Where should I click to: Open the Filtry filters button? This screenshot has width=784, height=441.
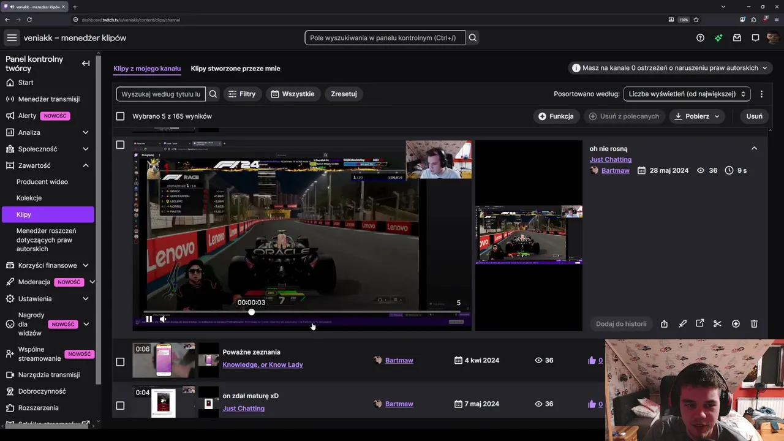(x=241, y=94)
